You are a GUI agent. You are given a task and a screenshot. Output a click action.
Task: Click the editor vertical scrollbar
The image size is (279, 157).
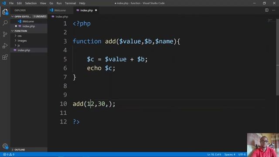coord(277,57)
